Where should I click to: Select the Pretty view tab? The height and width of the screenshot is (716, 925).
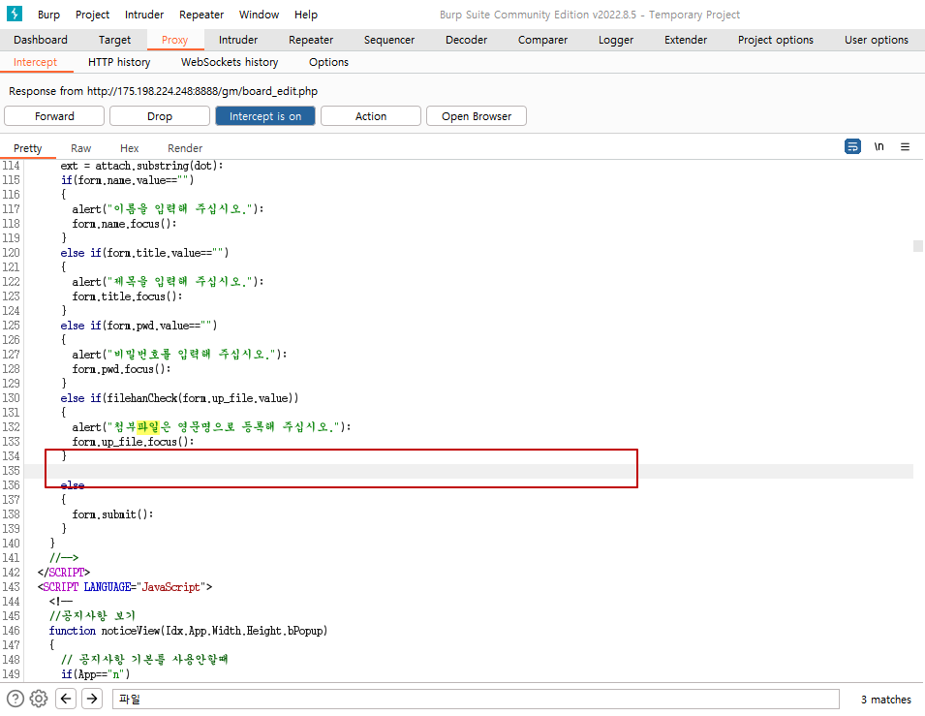[x=28, y=148]
